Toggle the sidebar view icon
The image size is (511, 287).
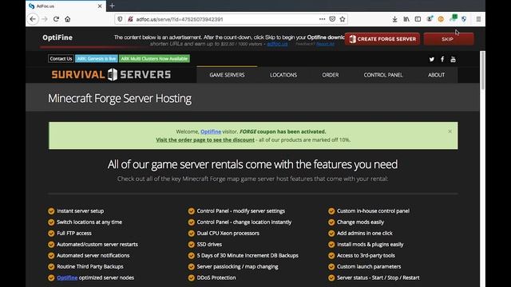418,19
